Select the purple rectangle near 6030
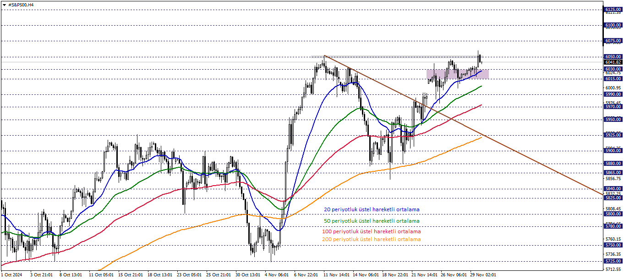Image resolution: width=624 pixels, height=280 pixels. coord(457,74)
